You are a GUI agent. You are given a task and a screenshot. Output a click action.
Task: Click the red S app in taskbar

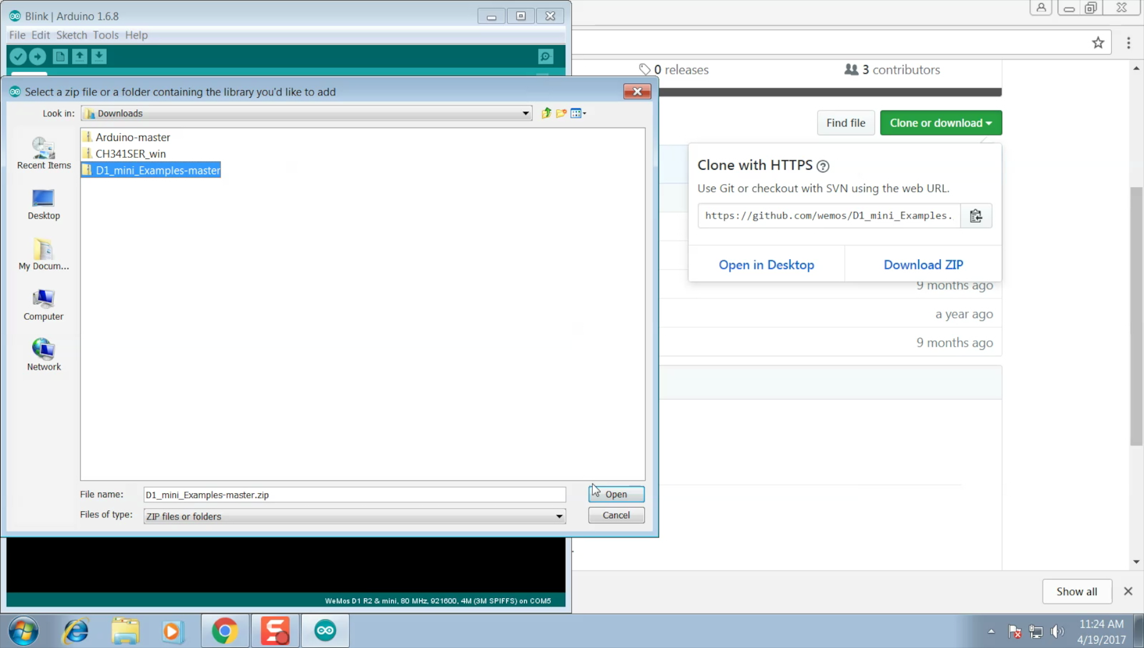click(x=275, y=631)
